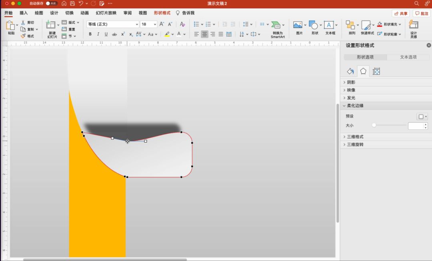This screenshot has height=261, width=432.
Task: Open the Arrange icon
Action: (350, 25)
